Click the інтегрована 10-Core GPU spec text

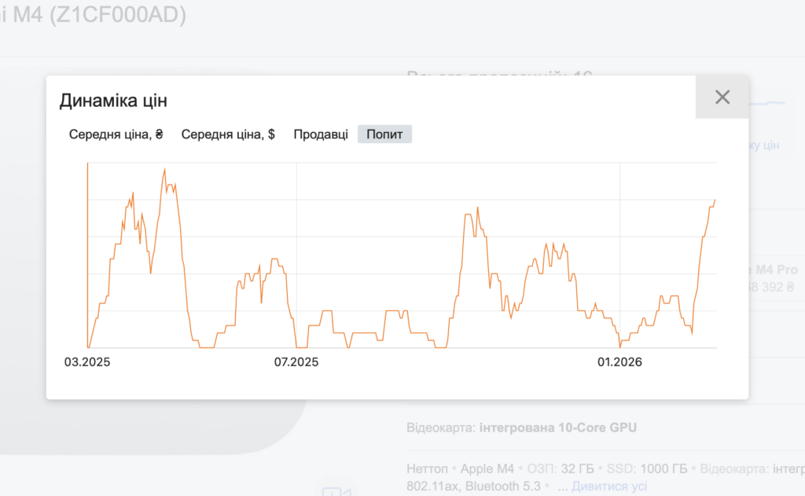coord(558,428)
